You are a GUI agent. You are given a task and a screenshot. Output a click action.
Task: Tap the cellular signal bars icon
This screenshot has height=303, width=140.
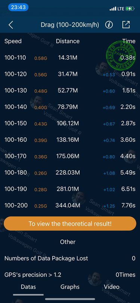pos(113,9)
